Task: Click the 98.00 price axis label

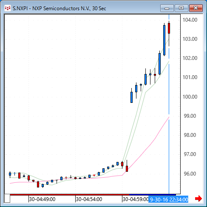Action: click(x=190, y=135)
